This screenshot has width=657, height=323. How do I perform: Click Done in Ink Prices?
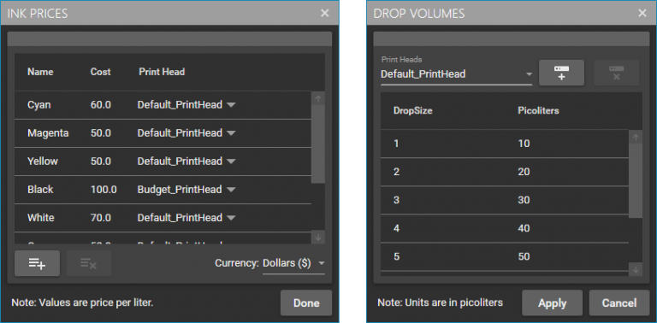[306, 302]
